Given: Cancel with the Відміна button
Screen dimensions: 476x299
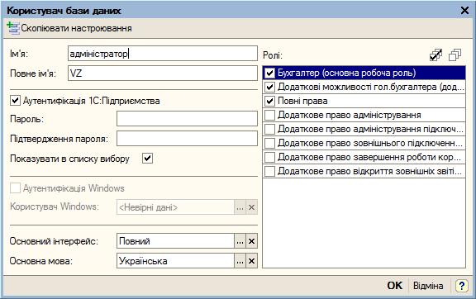Looking at the screenshot, I should tap(428, 285).
